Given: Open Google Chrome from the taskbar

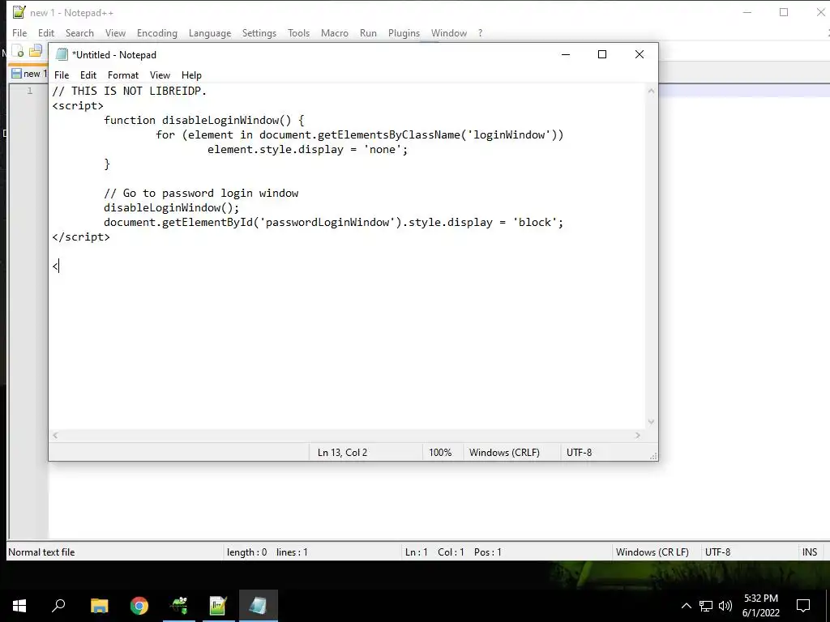Looking at the screenshot, I should click(x=139, y=606).
